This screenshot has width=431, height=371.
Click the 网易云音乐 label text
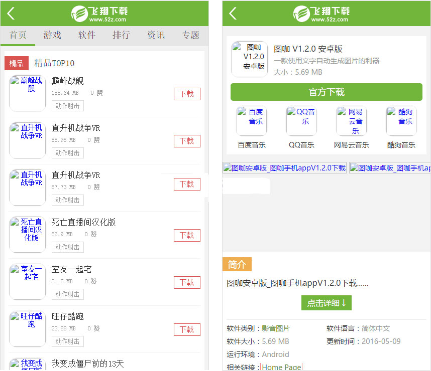point(352,145)
